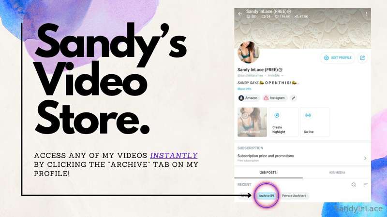Click the Create highlight tile
Screen dimensions: 387x217
(283, 122)
